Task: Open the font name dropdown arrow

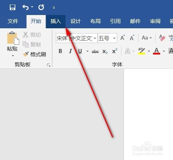Action: click(x=95, y=38)
